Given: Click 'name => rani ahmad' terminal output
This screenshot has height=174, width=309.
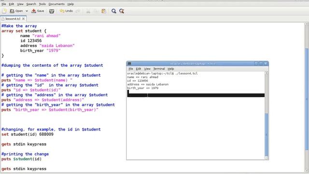Looking at the screenshot, I should pos(143,77).
